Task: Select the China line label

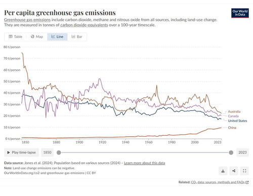Action: click(x=232, y=128)
